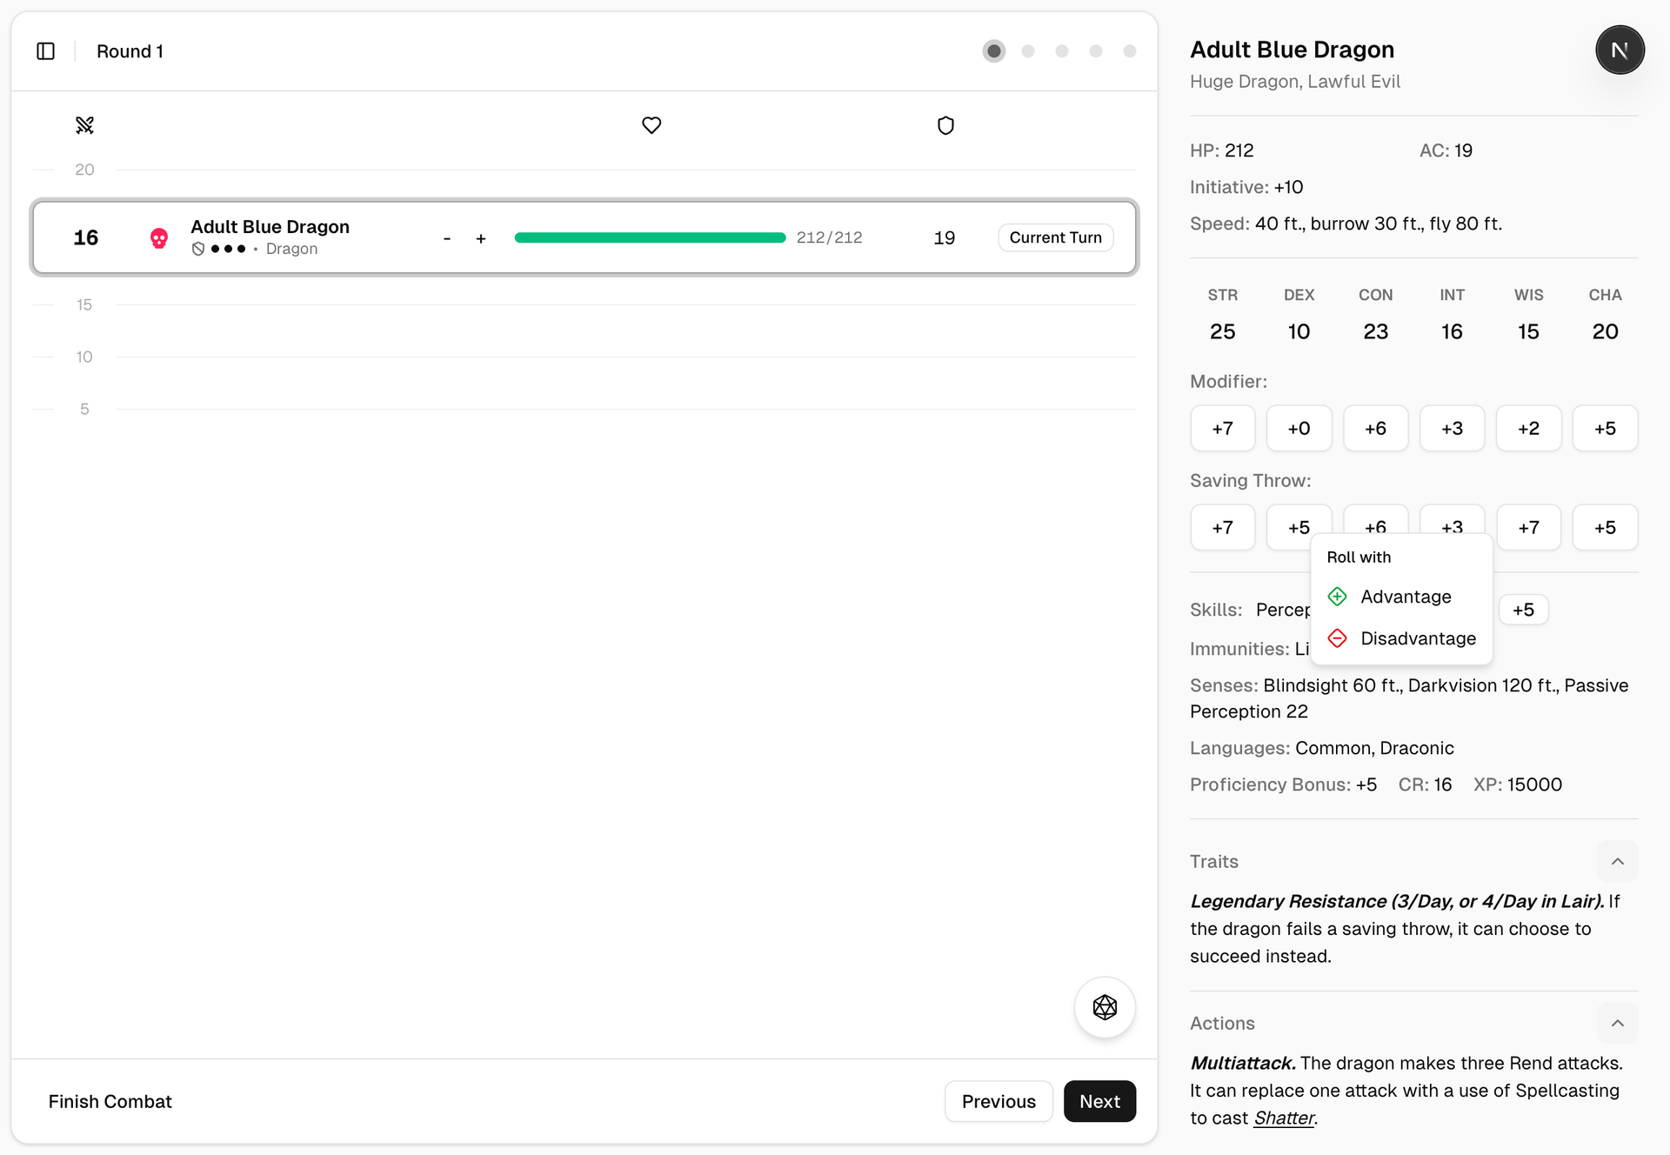The width and height of the screenshot is (1670, 1155).
Task: Collapse the Actions section
Action: click(1617, 1023)
